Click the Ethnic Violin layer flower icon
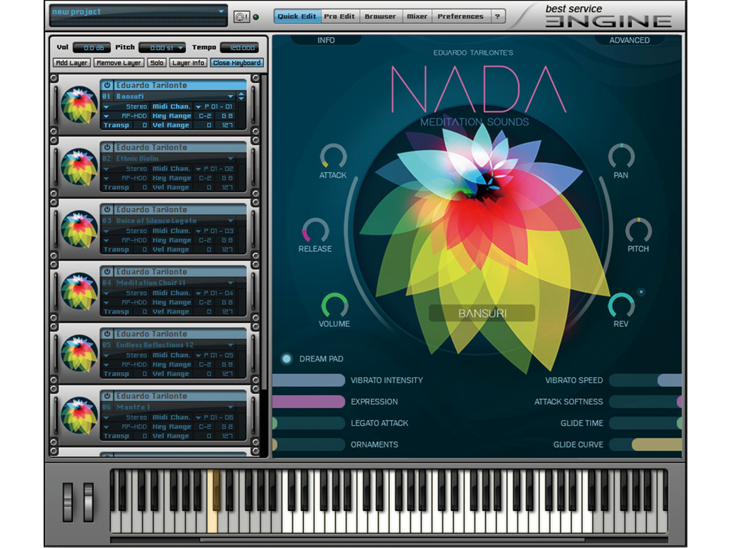The height and width of the screenshot is (548, 731). coord(79,167)
